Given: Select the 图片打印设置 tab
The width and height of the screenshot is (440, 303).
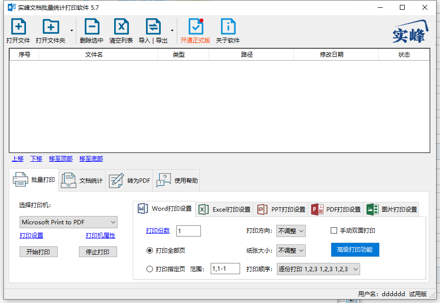Looking at the screenshot, I should click(391, 209).
